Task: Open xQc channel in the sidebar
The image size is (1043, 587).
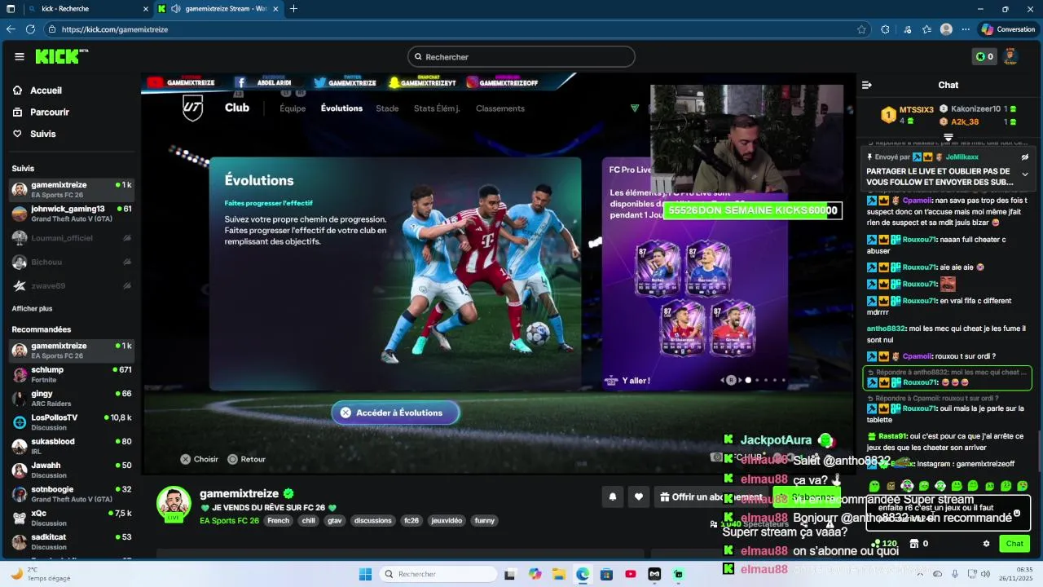Action: (72, 518)
